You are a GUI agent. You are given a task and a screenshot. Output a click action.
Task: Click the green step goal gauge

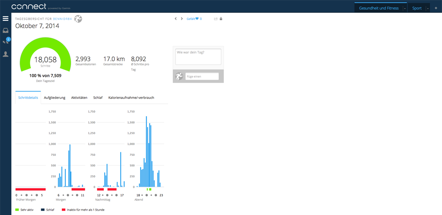point(46,46)
